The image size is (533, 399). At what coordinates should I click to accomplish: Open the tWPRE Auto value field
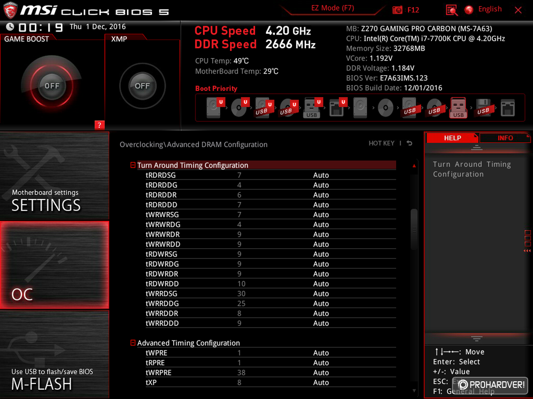tap(321, 353)
